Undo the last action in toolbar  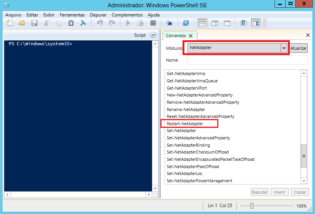[x=100, y=23]
